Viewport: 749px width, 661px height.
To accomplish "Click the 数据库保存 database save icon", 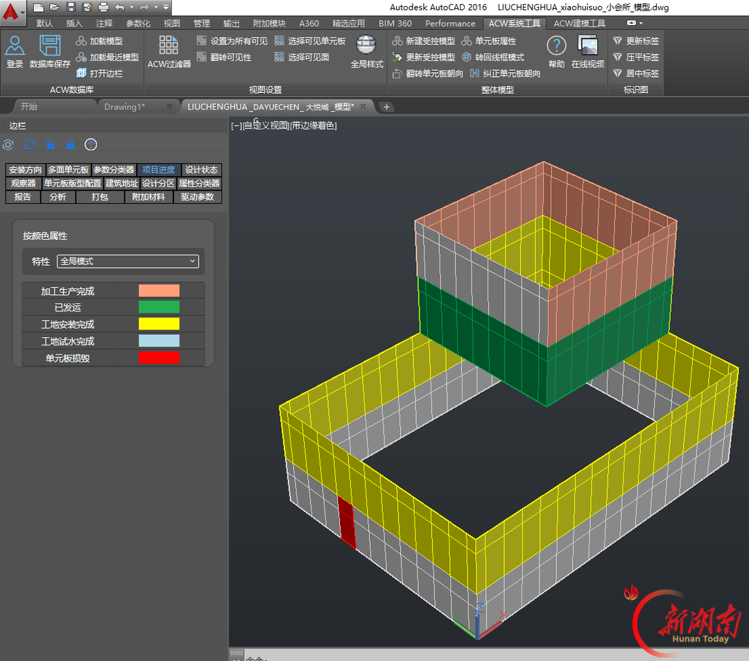I will click(x=50, y=51).
